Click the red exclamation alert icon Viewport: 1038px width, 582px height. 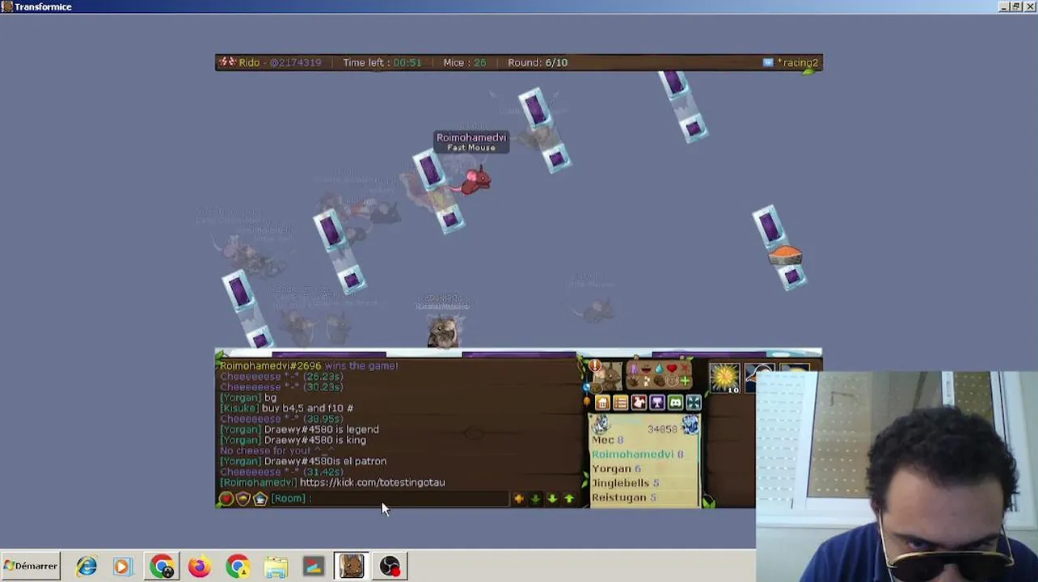[x=595, y=367]
